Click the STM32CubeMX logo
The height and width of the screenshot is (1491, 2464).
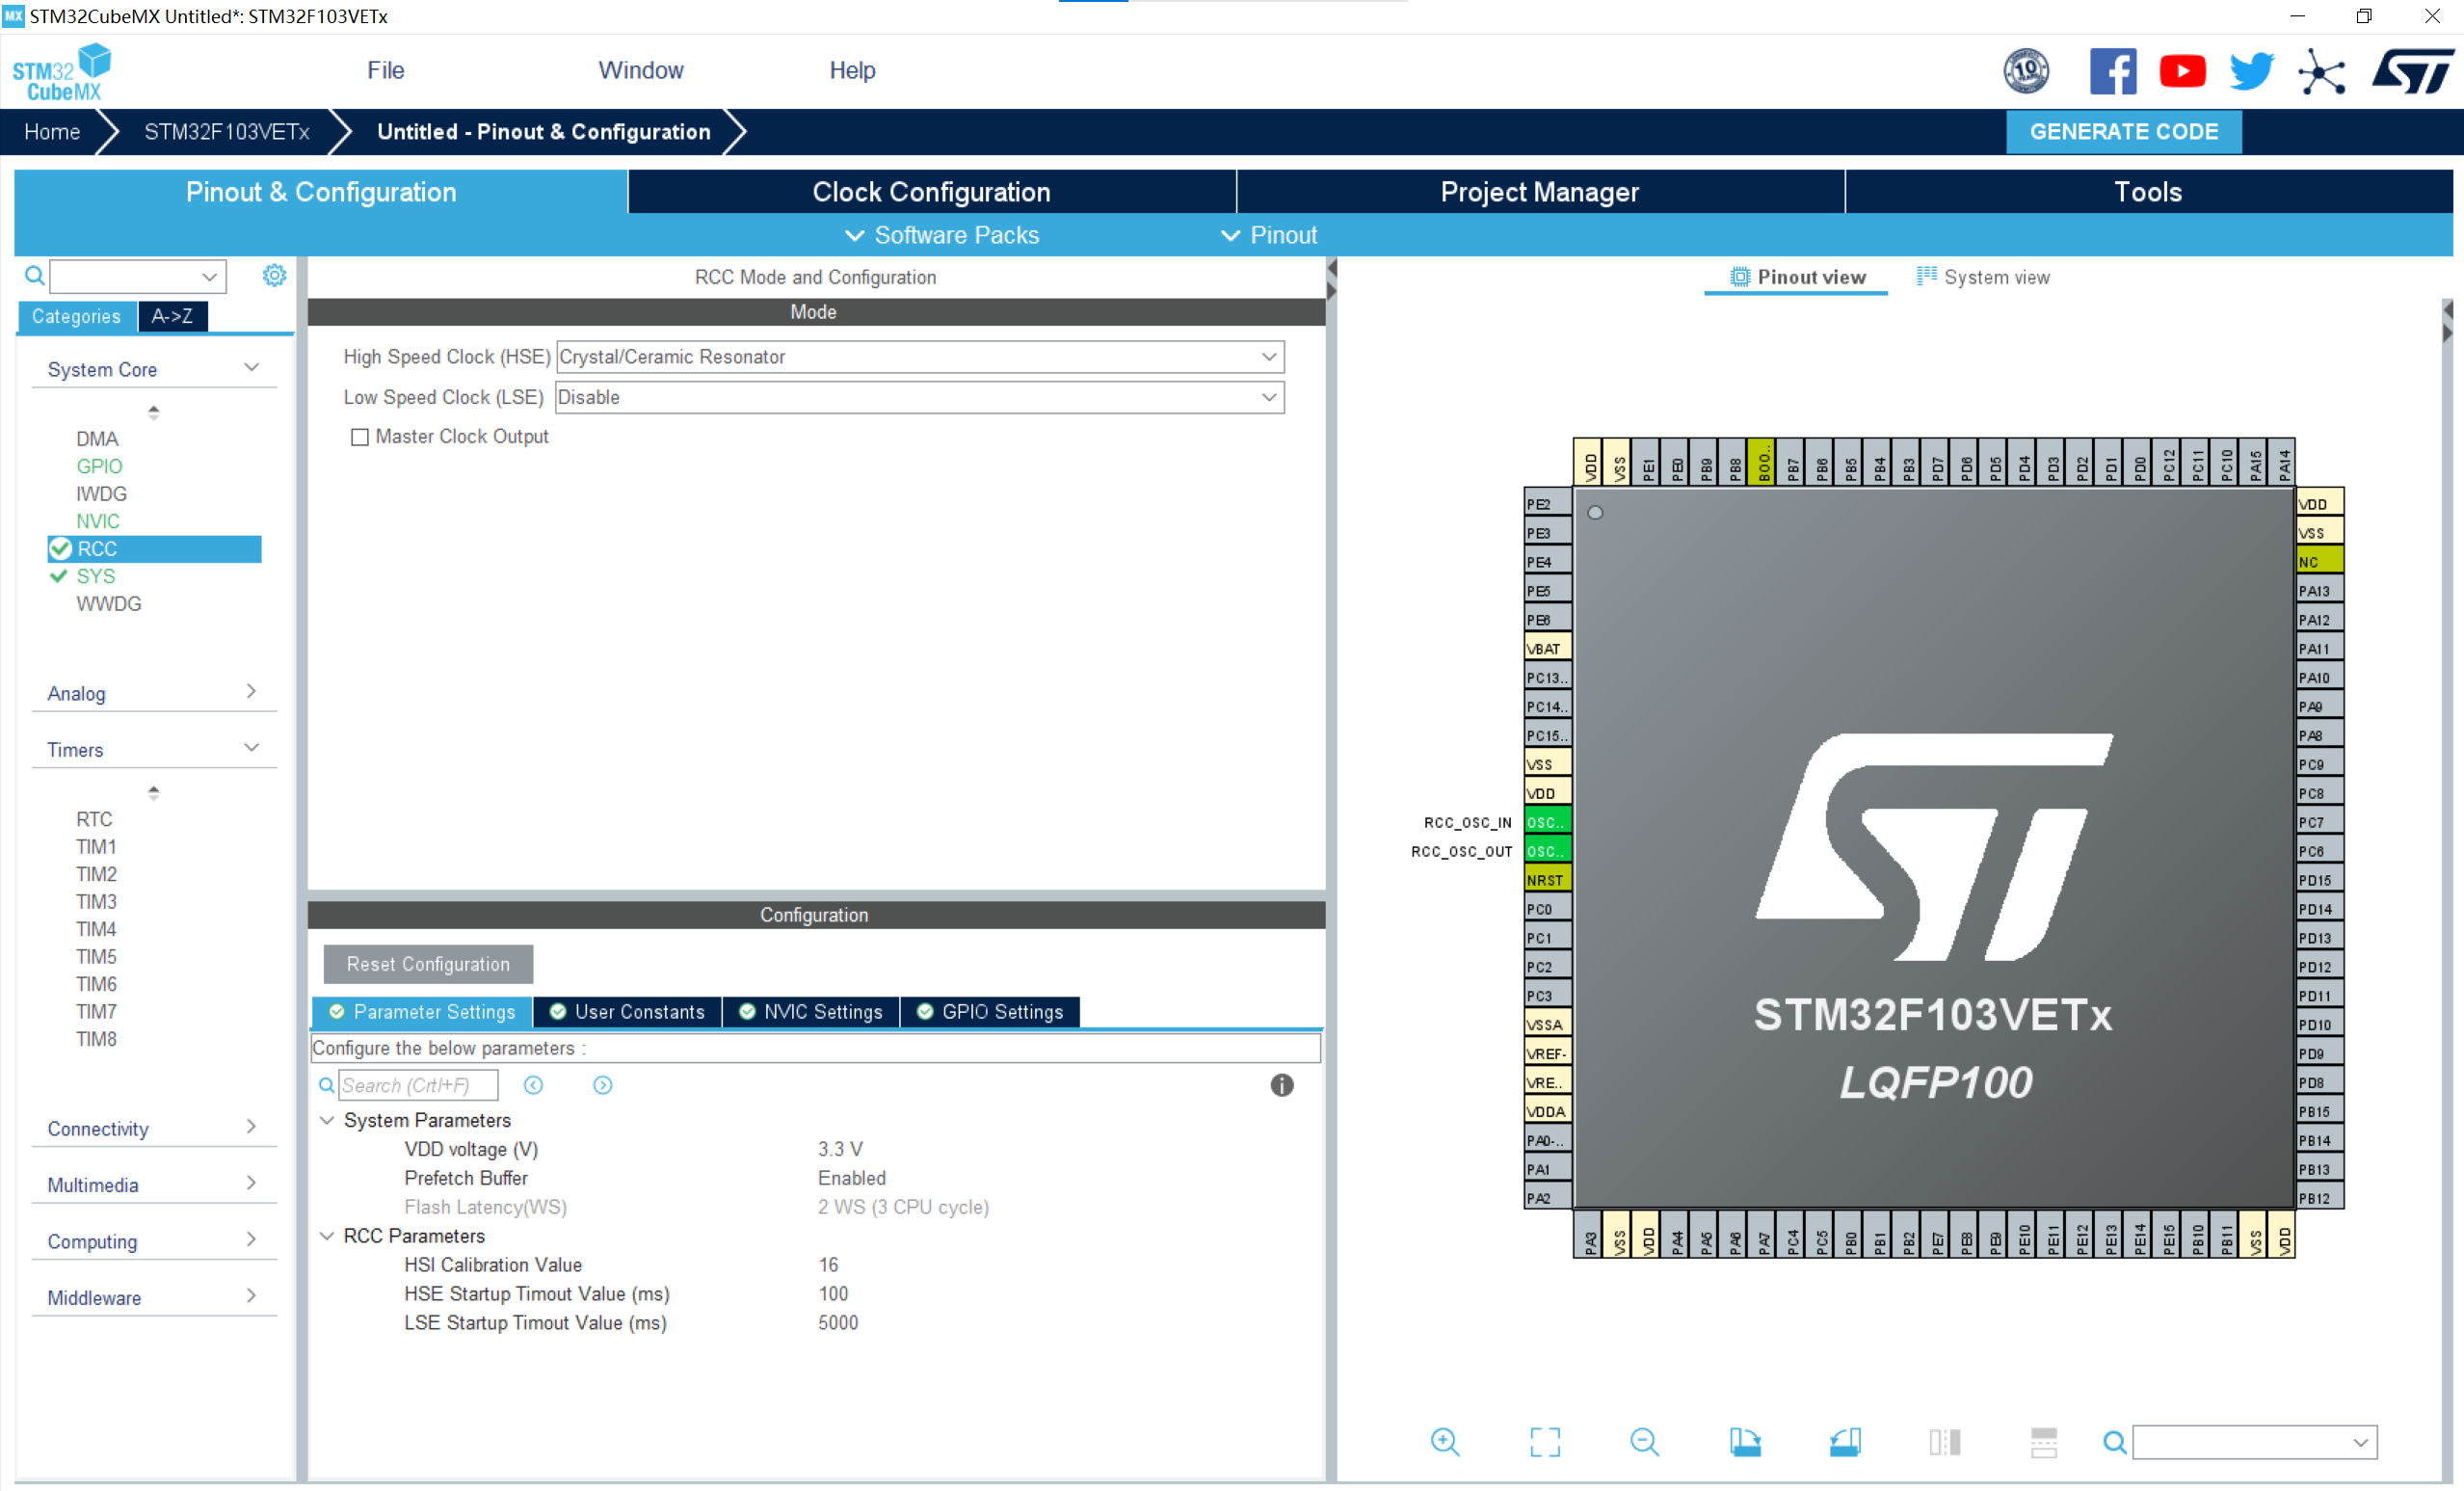point(62,71)
